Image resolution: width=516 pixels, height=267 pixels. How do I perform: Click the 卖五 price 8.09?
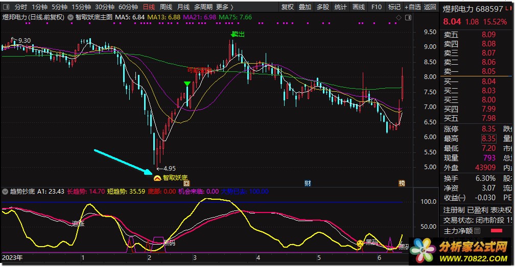(488, 35)
